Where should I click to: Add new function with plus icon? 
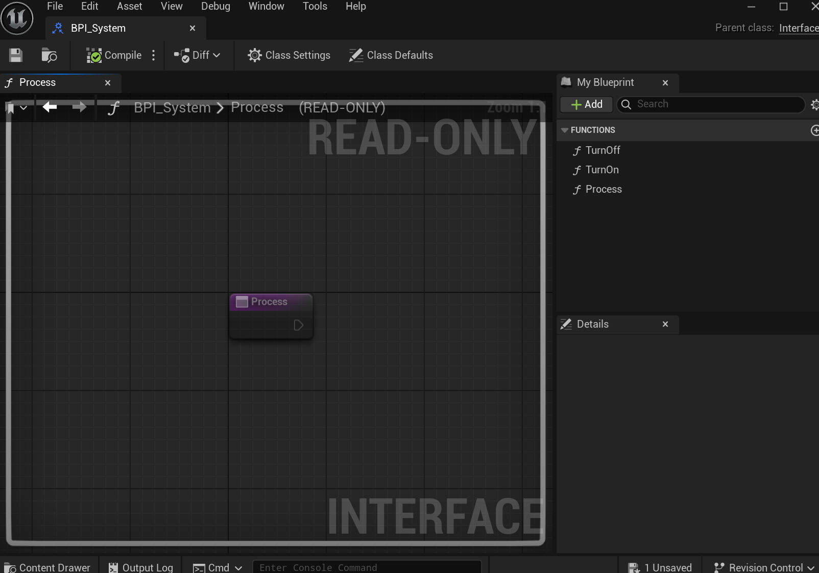815,130
